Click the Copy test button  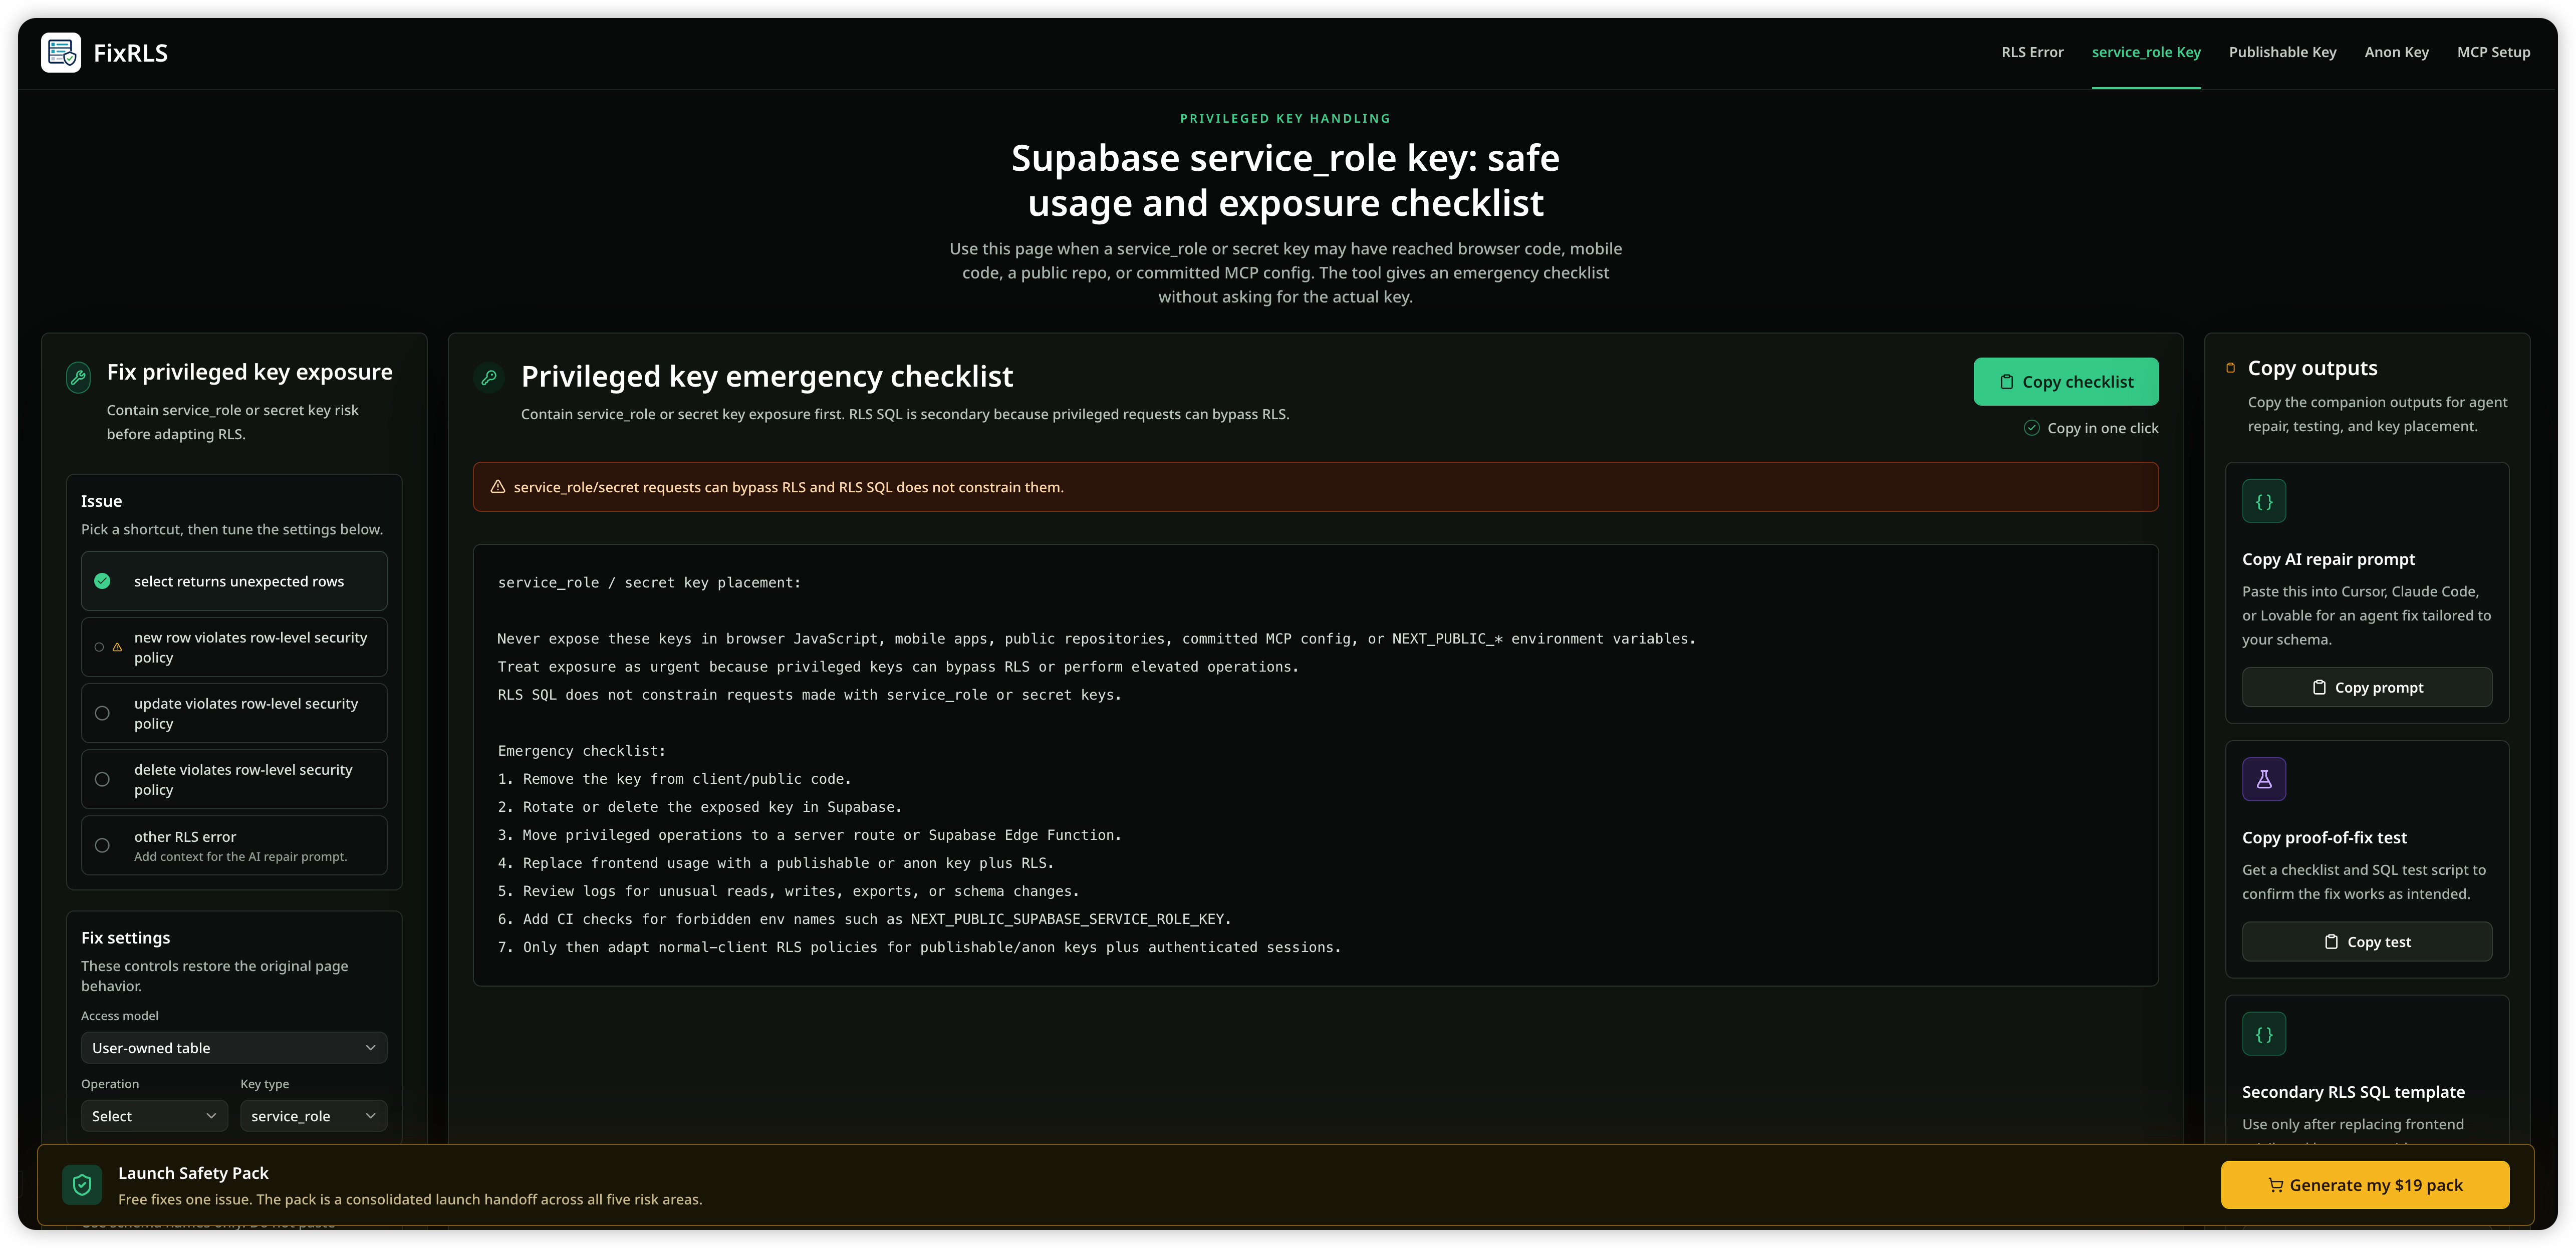point(2366,942)
